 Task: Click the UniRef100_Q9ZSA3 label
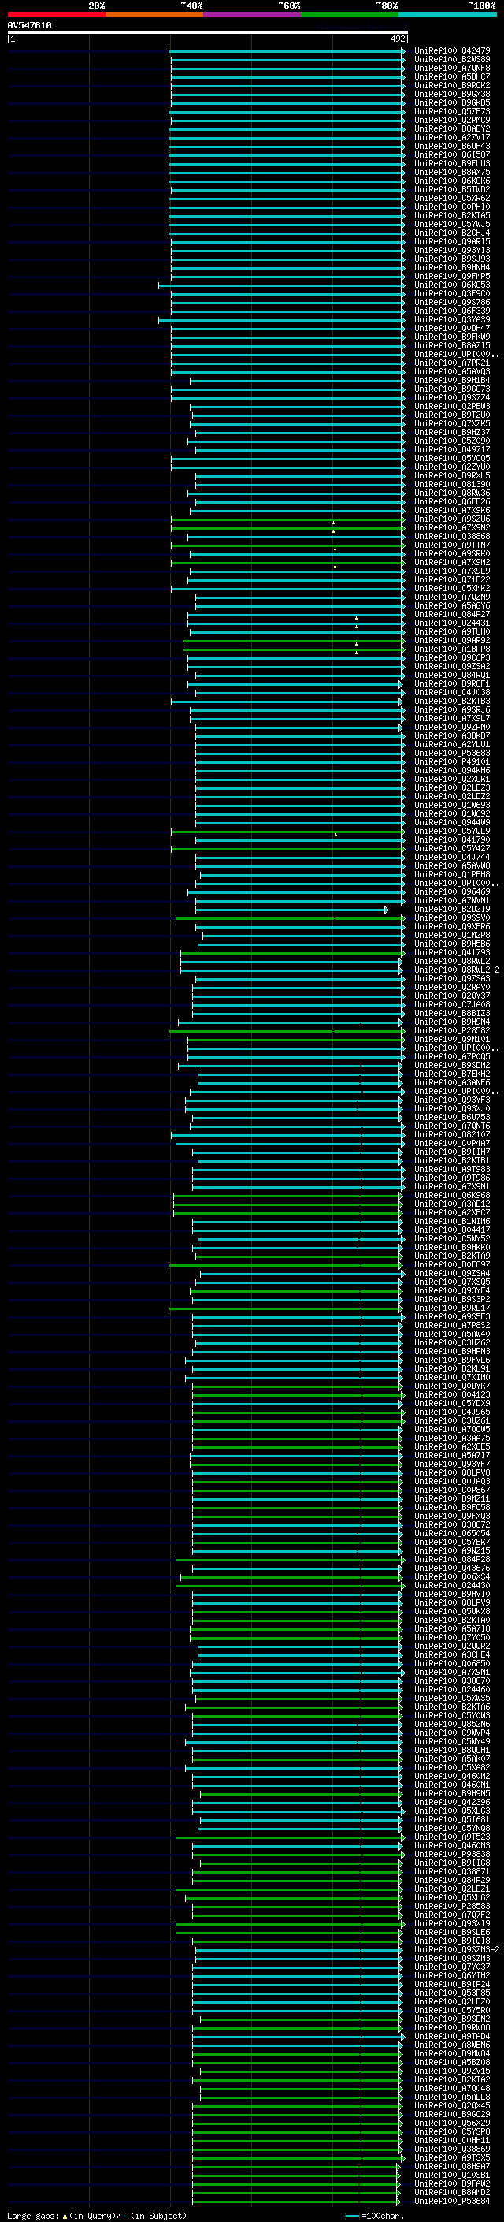[x=452, y=979]
